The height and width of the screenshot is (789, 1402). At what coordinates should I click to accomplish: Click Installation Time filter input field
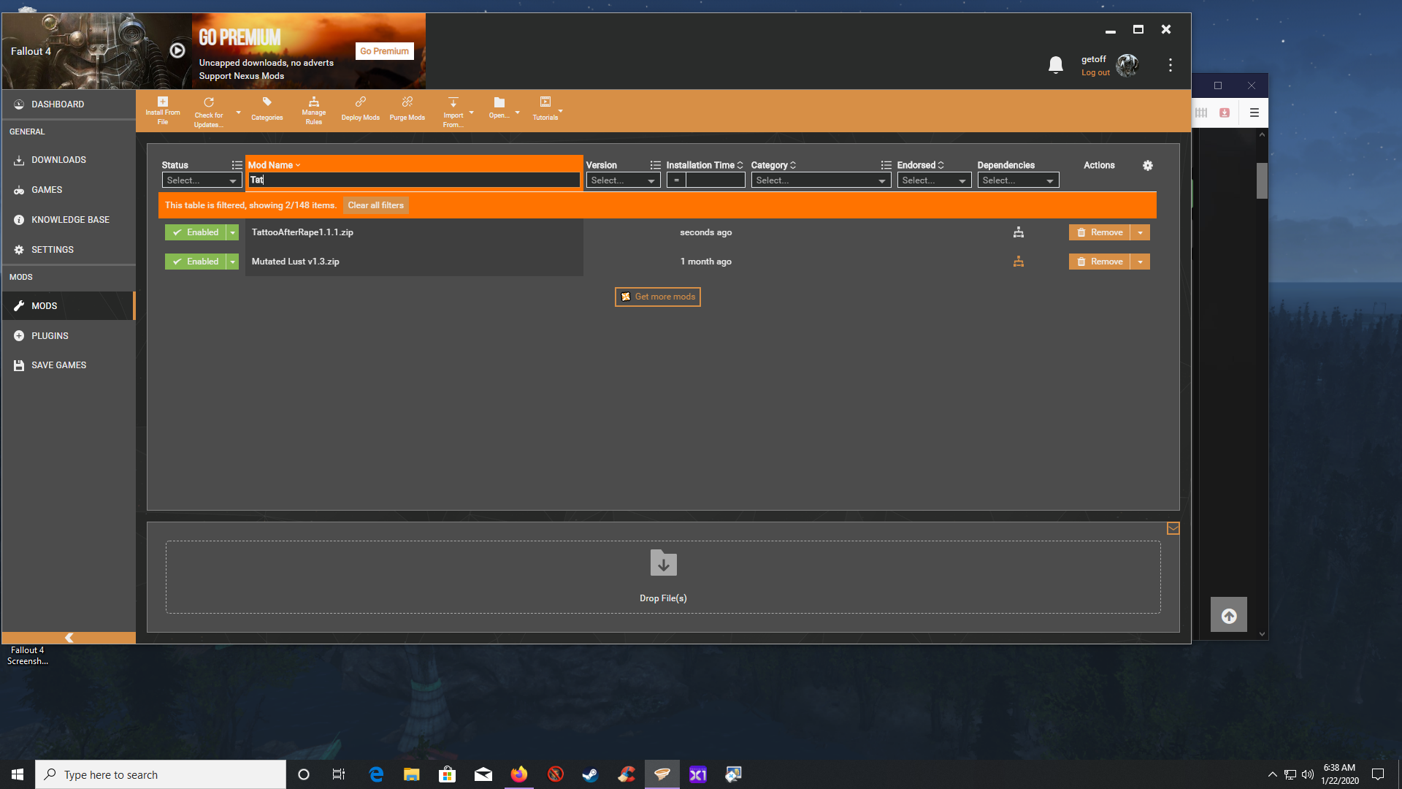(715, 180)
